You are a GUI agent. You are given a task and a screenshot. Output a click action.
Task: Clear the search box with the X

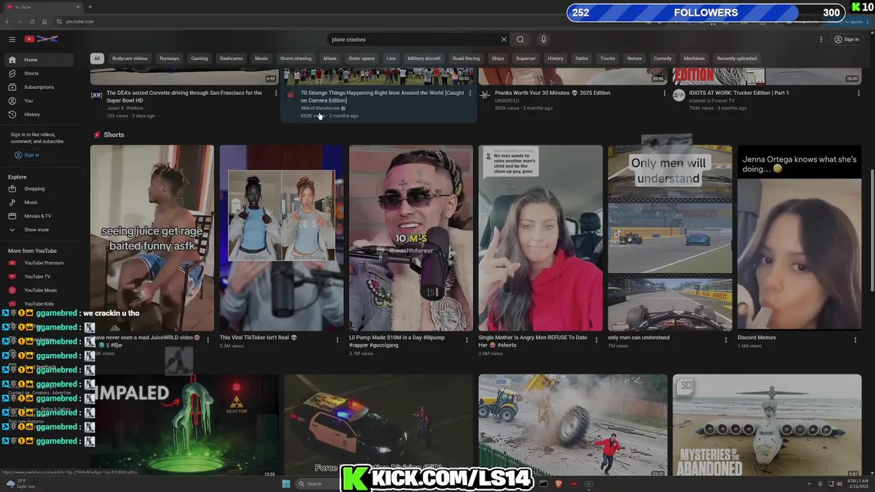pyautogui.click(x=504, y=39)
